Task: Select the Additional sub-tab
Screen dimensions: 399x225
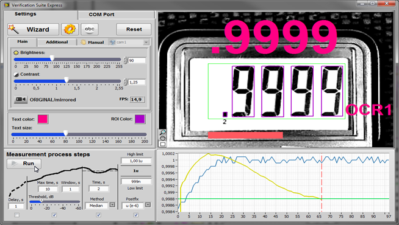Action: pyautogui.click(x=57, y=42)
